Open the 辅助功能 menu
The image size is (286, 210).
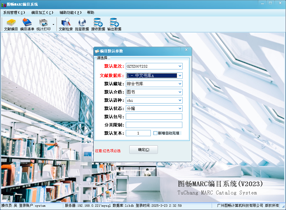[70, 13]
